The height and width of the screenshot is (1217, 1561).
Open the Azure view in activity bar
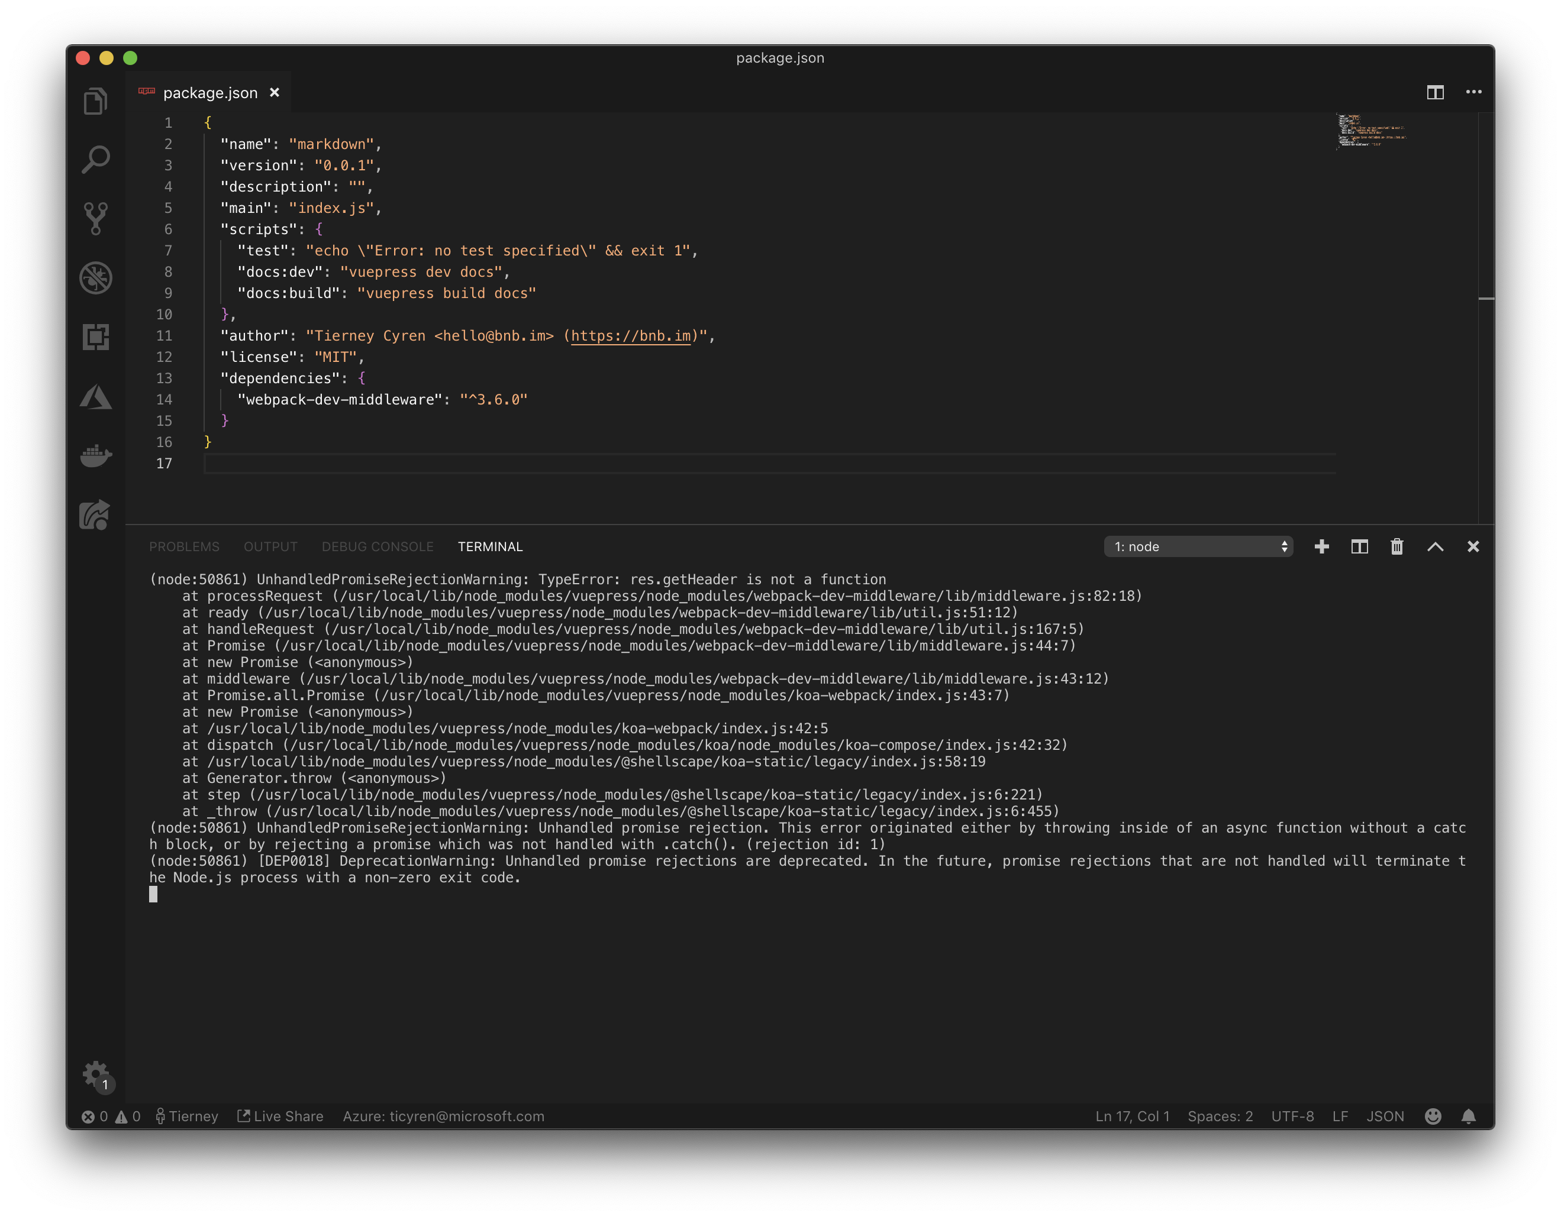click(x=96, y=396)
